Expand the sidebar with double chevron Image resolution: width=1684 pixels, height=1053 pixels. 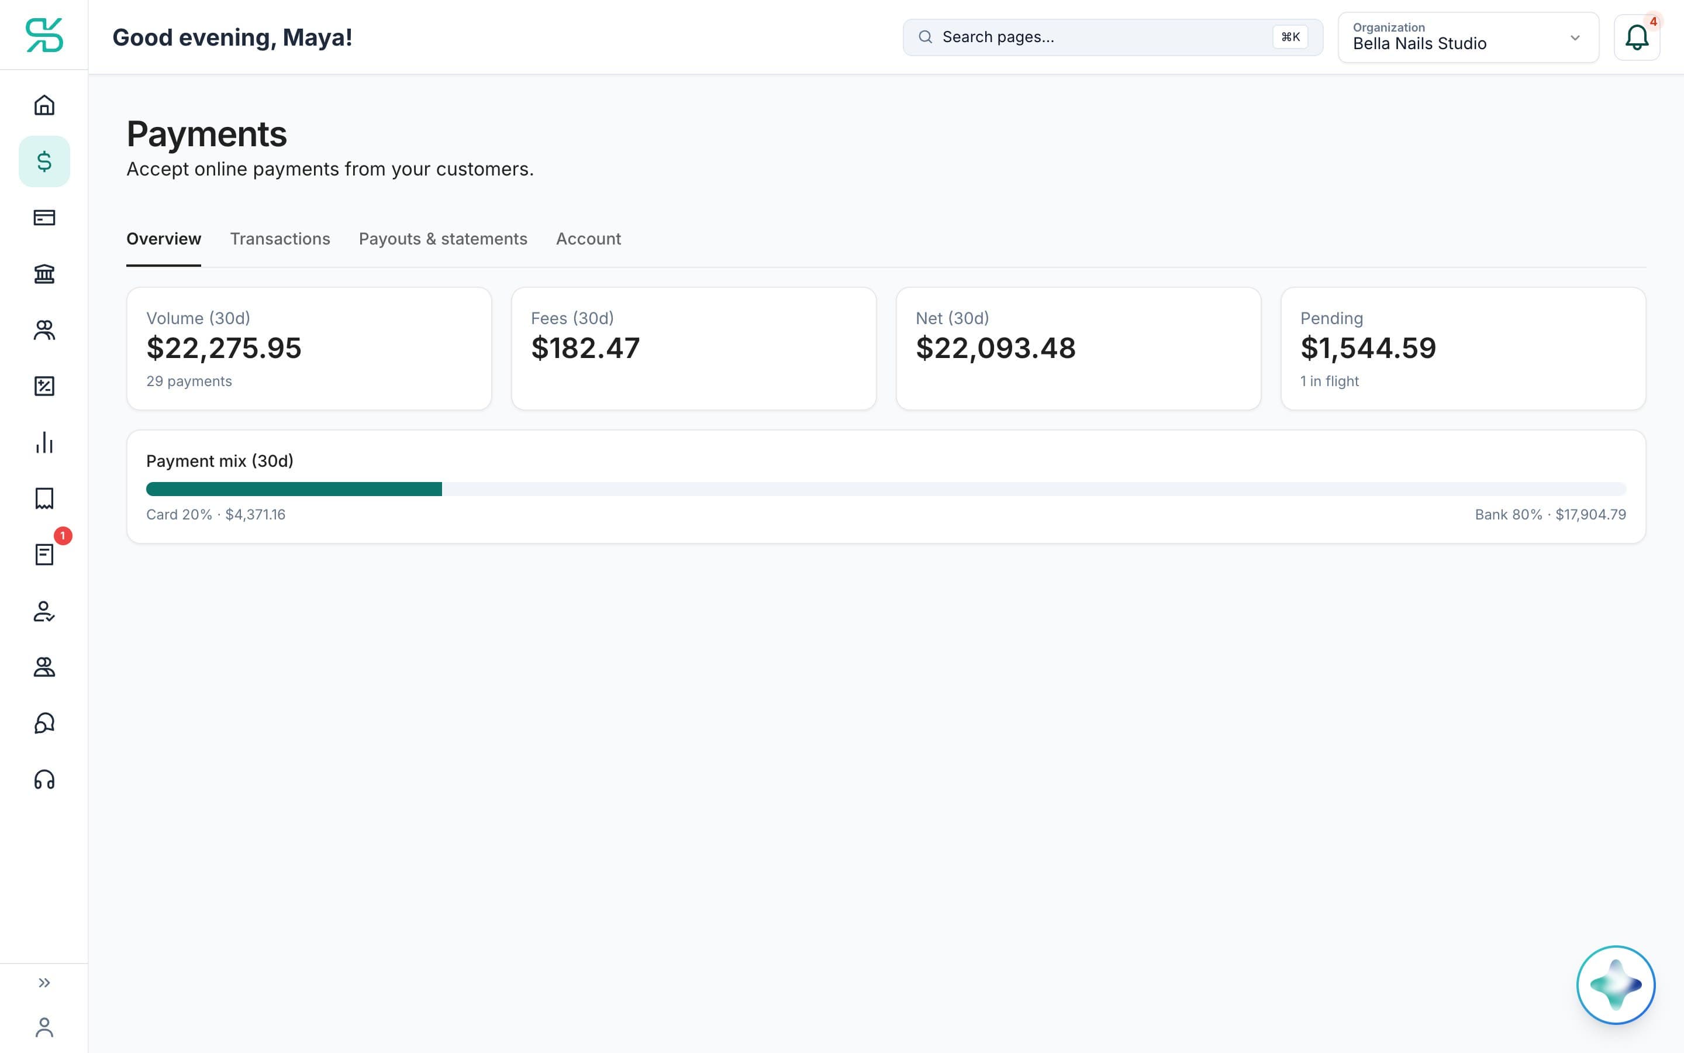point(44,983)
